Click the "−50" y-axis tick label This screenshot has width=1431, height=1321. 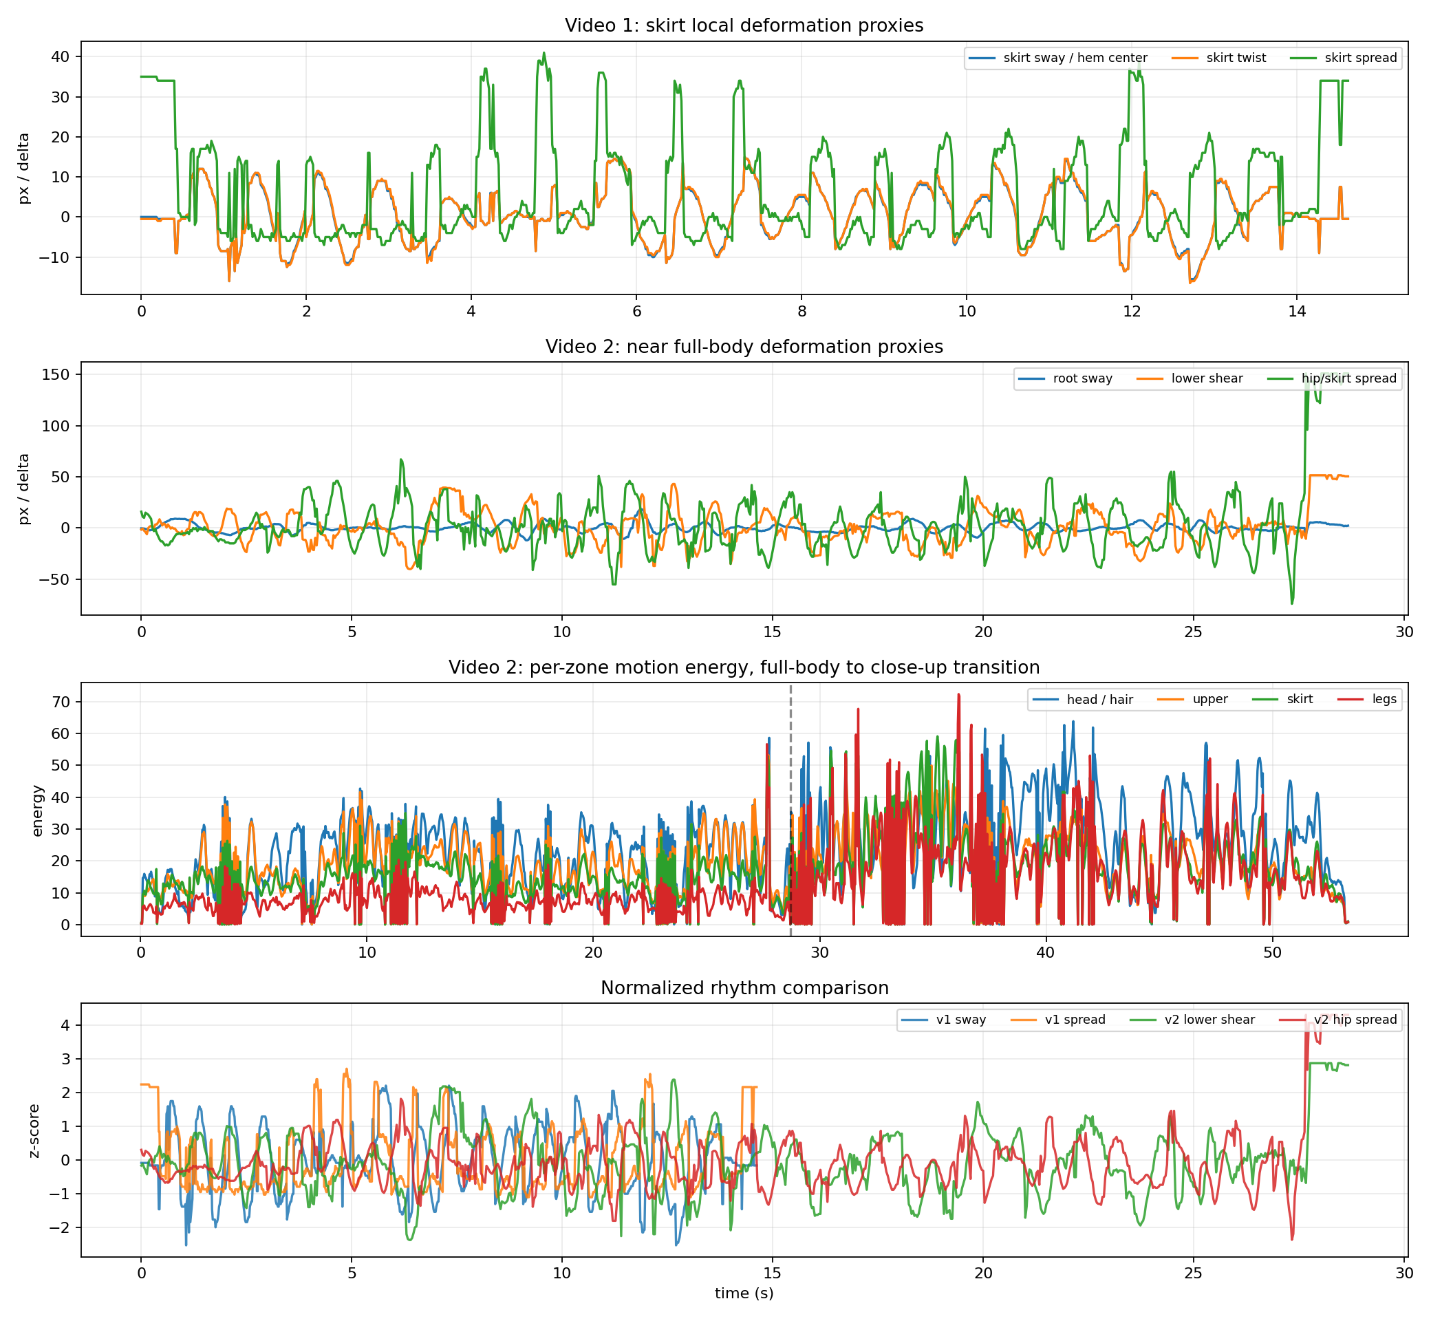point(54,579)
